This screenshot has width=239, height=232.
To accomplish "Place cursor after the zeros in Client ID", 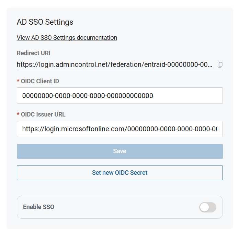I will (153, 96).
